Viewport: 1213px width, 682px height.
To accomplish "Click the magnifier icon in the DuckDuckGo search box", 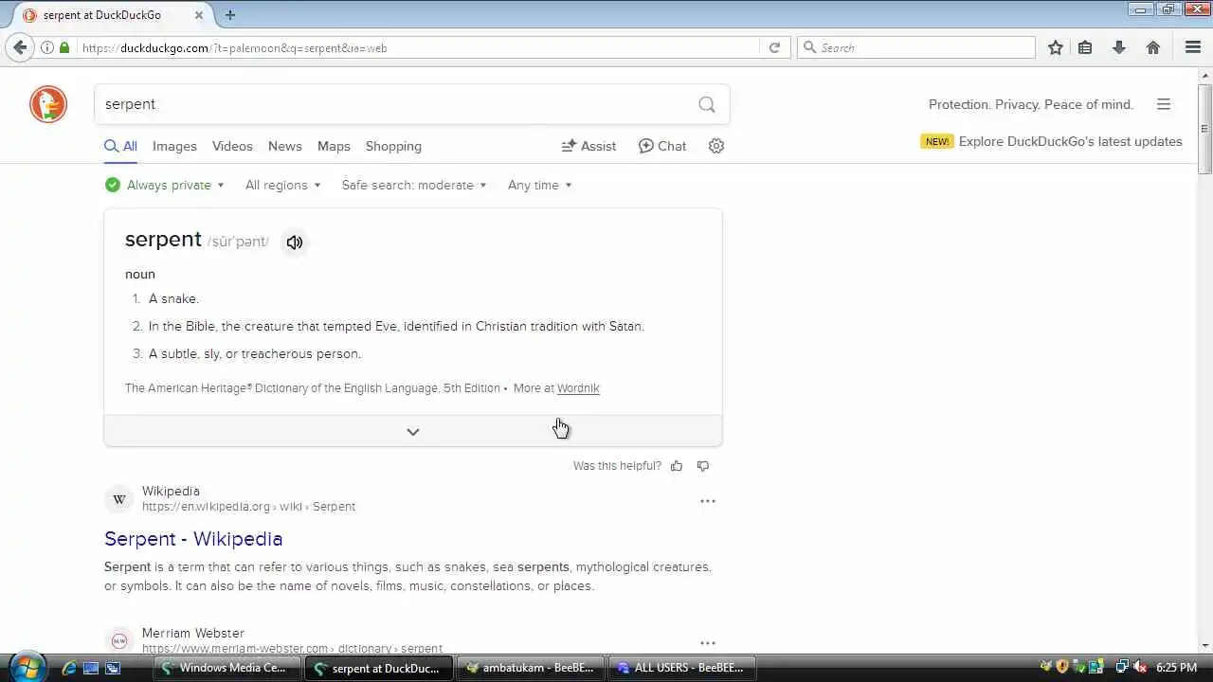I will [707, 104].
